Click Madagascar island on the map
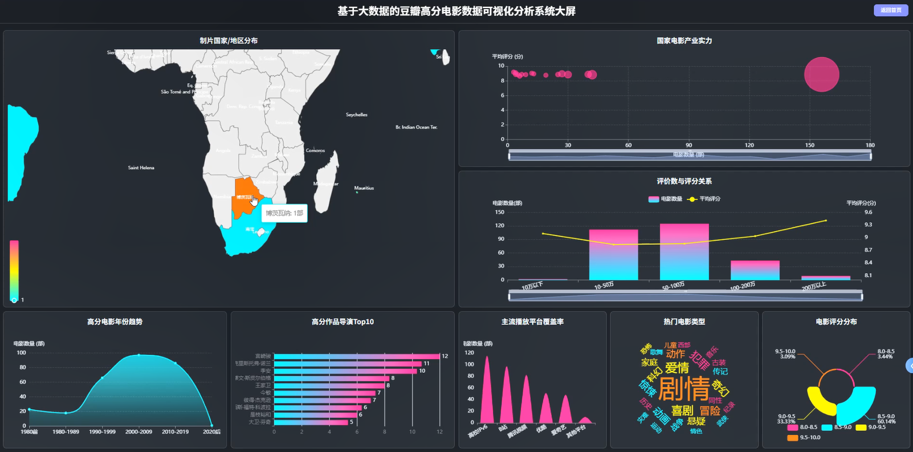 (x=325, y=183)
